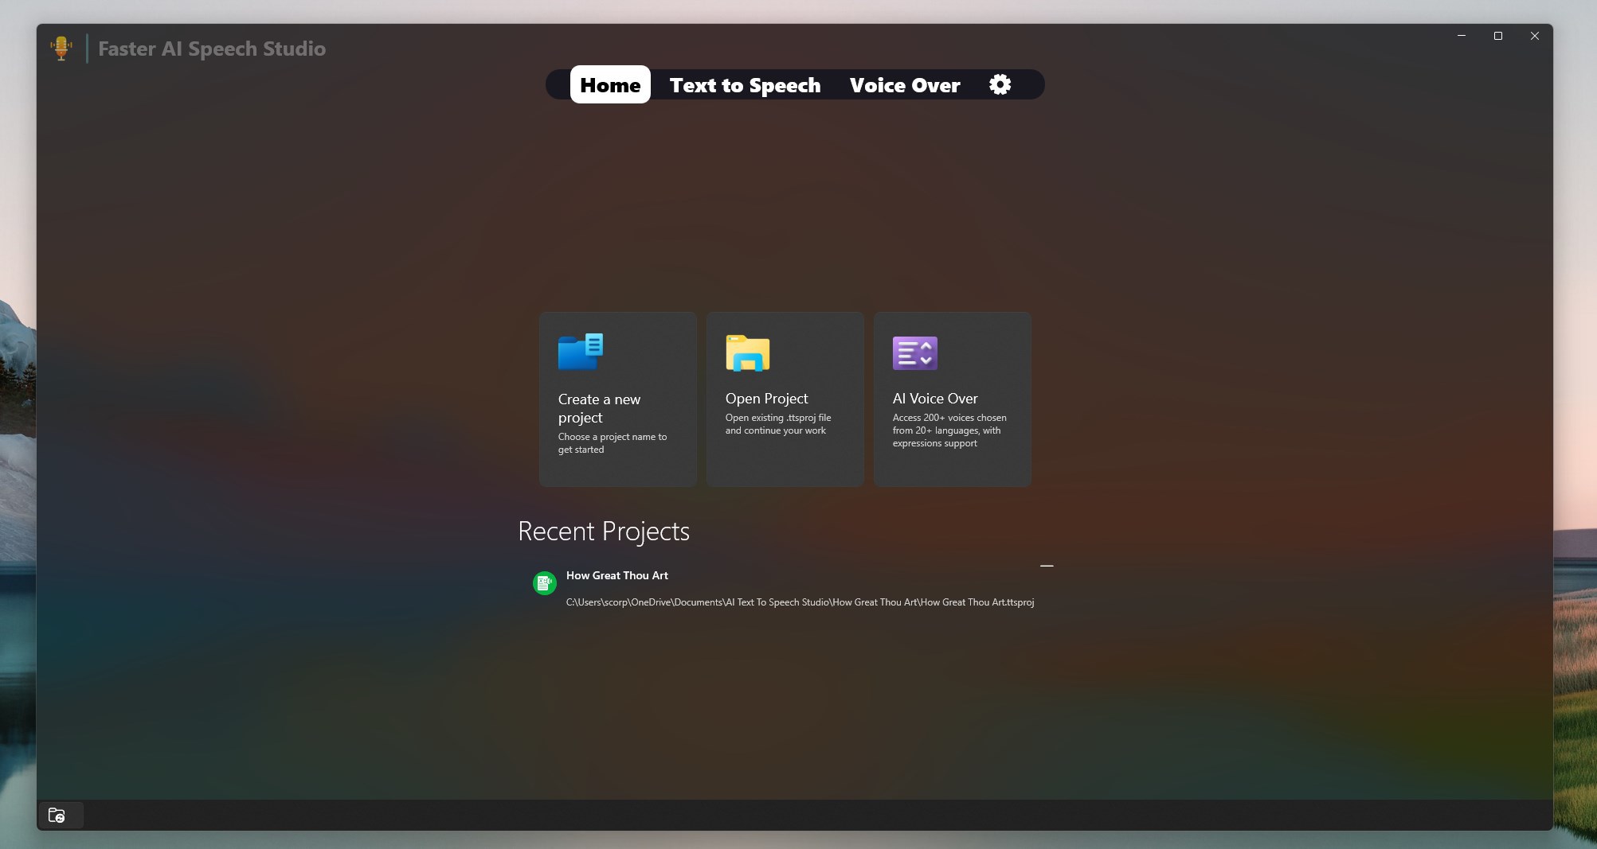Image resolution: width=1597 pixels, height=849 pixels.
Task: Start a new project via Create a new project card
Action: 617,400
